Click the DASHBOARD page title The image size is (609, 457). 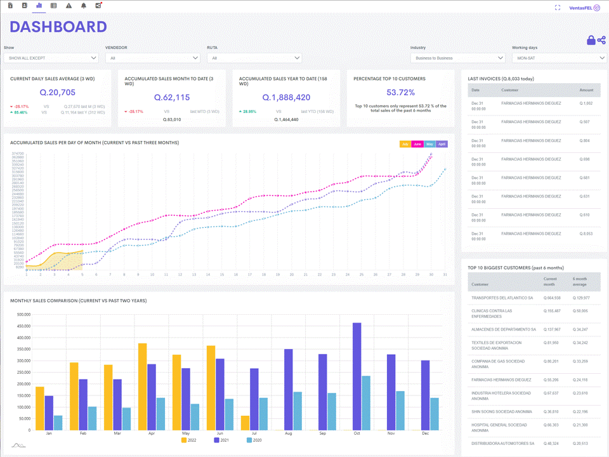[58, 27]
